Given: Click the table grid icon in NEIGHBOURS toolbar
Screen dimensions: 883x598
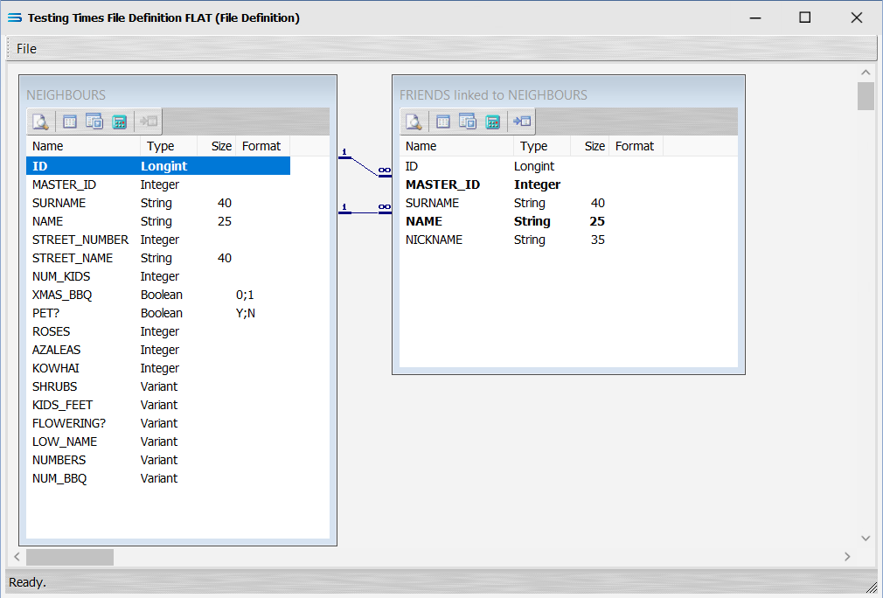Looking at the screenshot, I should pyautogui.click(x=70, y=122).
